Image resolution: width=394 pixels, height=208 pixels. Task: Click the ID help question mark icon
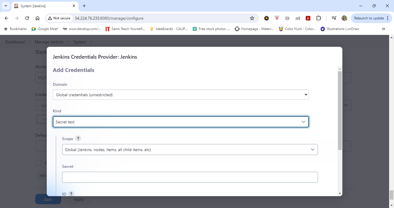click(x=71, y=194)
